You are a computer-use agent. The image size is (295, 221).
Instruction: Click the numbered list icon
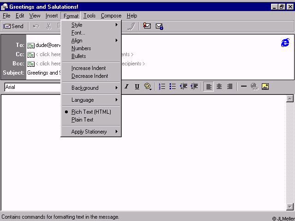[162, 87]
